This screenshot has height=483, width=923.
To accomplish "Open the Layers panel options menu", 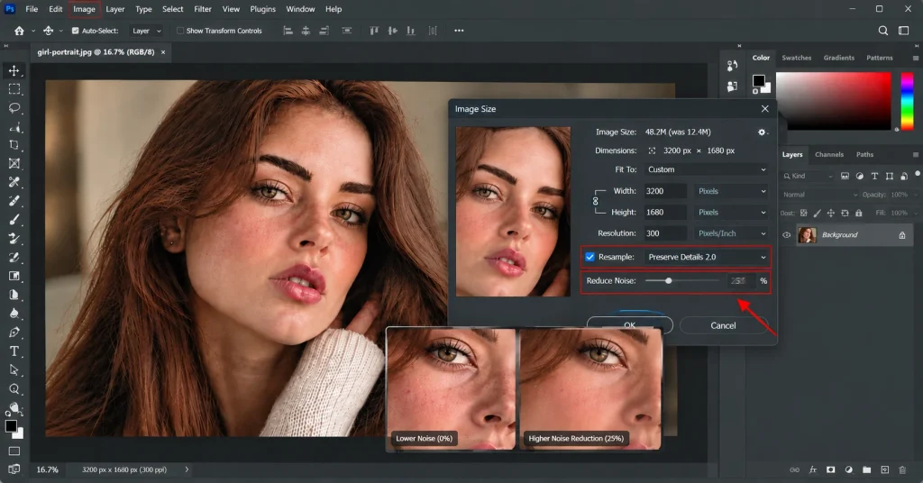I will point(916,155).
